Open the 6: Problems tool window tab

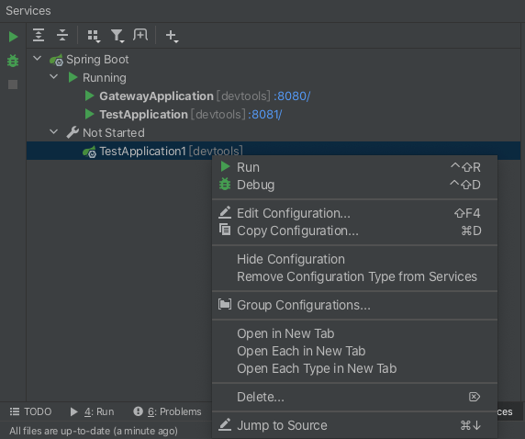[x=167, y=411]
